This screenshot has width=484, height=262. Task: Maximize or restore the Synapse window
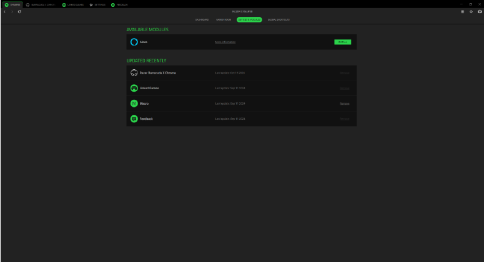click(471, 4)
